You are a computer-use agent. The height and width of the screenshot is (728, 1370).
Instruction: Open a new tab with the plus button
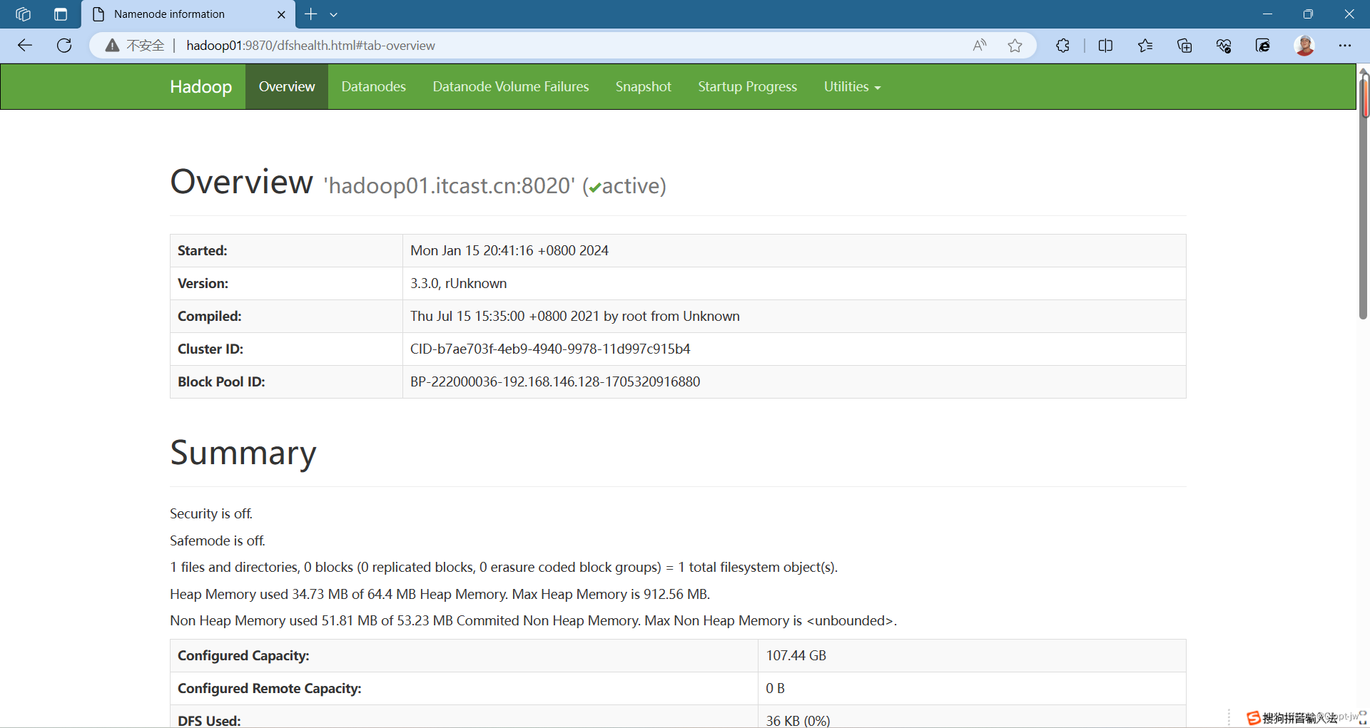point(310,14)
